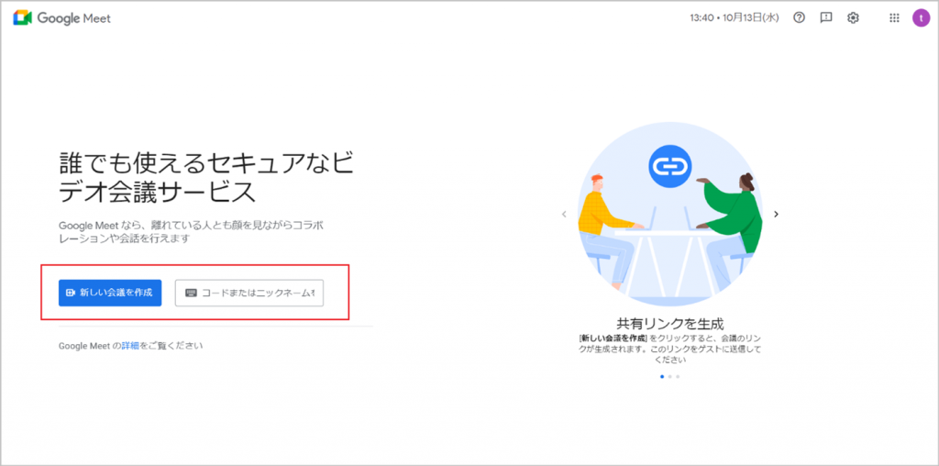Click the 13:40 date and time text
Screen dimensions: 939x466
click(x=735, y=18)
